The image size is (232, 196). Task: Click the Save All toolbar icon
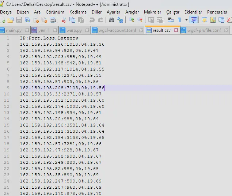(27, 20)
